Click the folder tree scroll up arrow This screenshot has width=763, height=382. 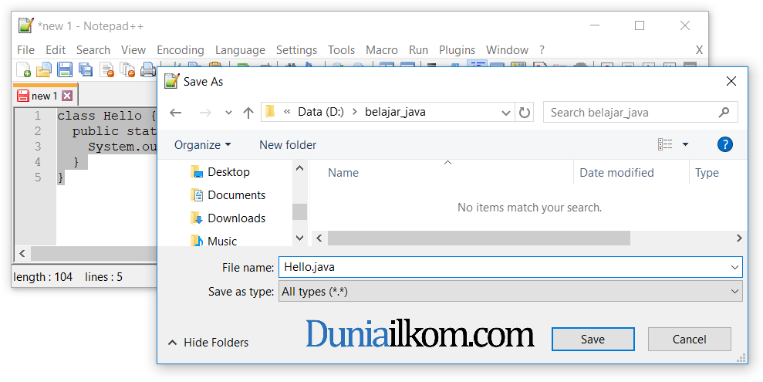pos(300,168)
